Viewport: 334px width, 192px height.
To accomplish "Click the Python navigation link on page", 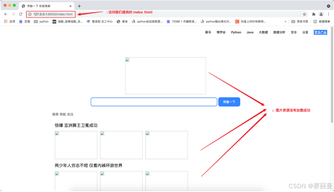I will tap(236, 32).
